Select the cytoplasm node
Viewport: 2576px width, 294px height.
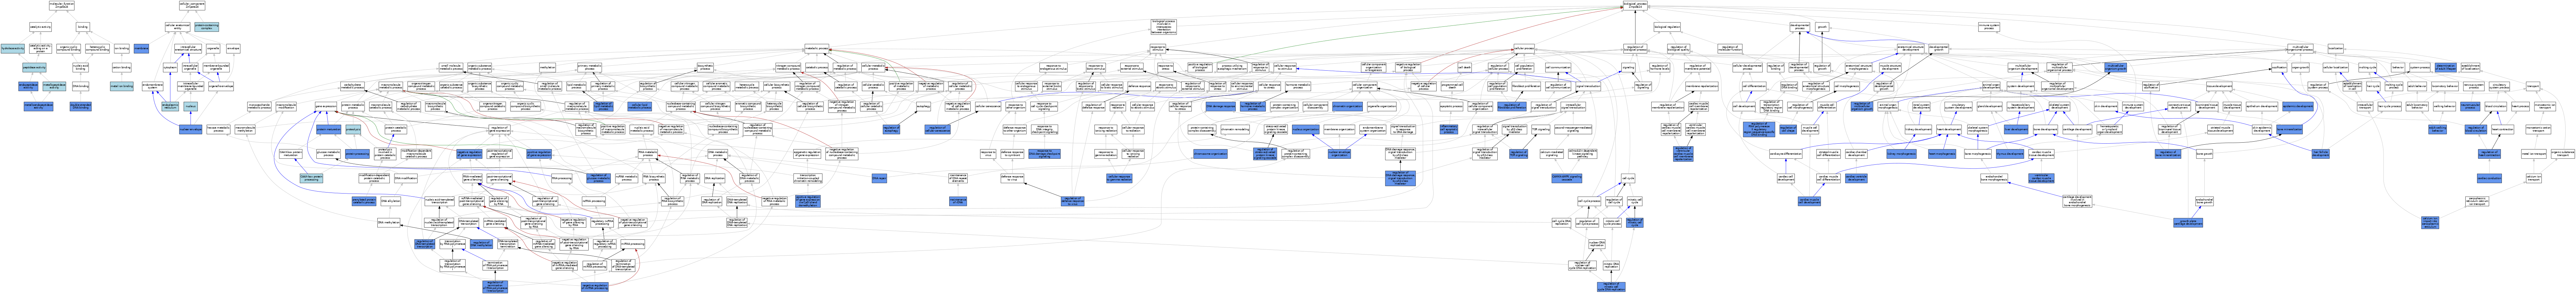click(x=170, y=67)
